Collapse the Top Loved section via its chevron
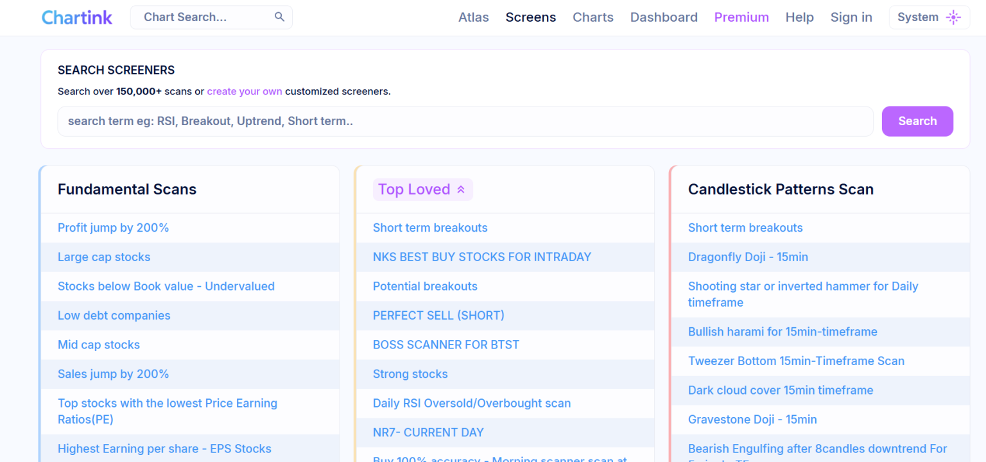 tap(461, 189)
